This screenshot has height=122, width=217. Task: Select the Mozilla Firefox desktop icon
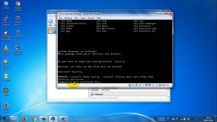click(6, 107)
